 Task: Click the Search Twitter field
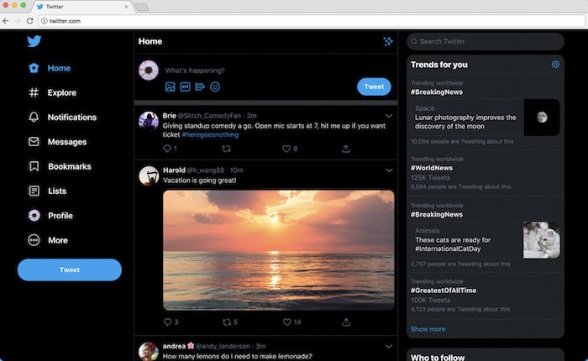click(x=486, y=41)
